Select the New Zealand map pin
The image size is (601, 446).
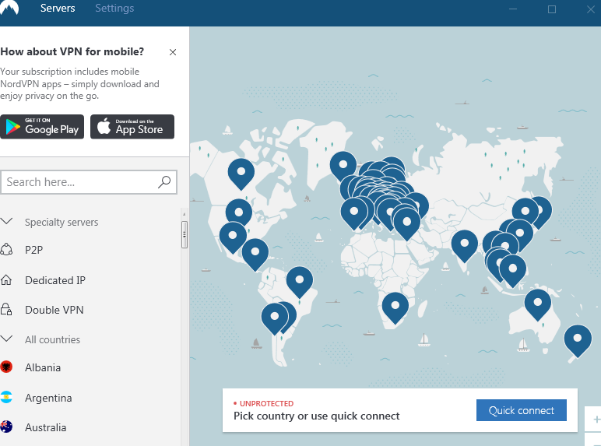[x=578, y=341]
